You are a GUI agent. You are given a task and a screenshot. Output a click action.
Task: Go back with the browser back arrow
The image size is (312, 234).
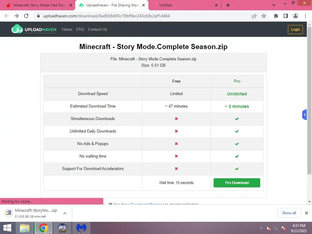[7, 16]
